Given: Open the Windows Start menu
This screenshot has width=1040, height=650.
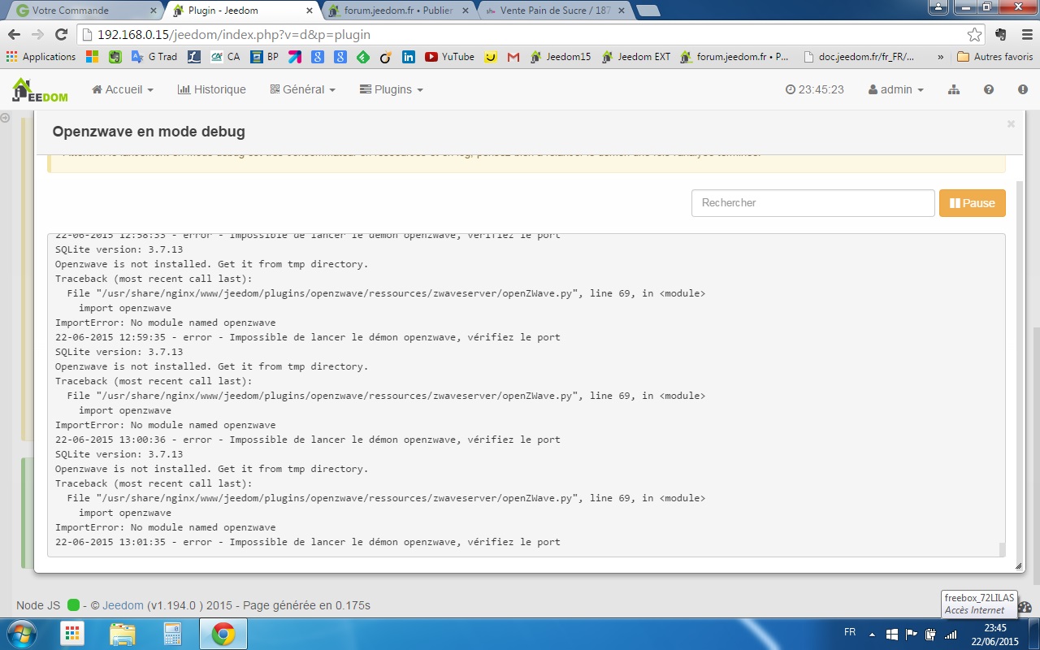Looking at the screenshot, I should pyautogui.click(x=21, y=633).
